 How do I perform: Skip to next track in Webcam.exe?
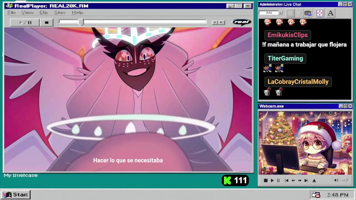(x=306, y=181)
